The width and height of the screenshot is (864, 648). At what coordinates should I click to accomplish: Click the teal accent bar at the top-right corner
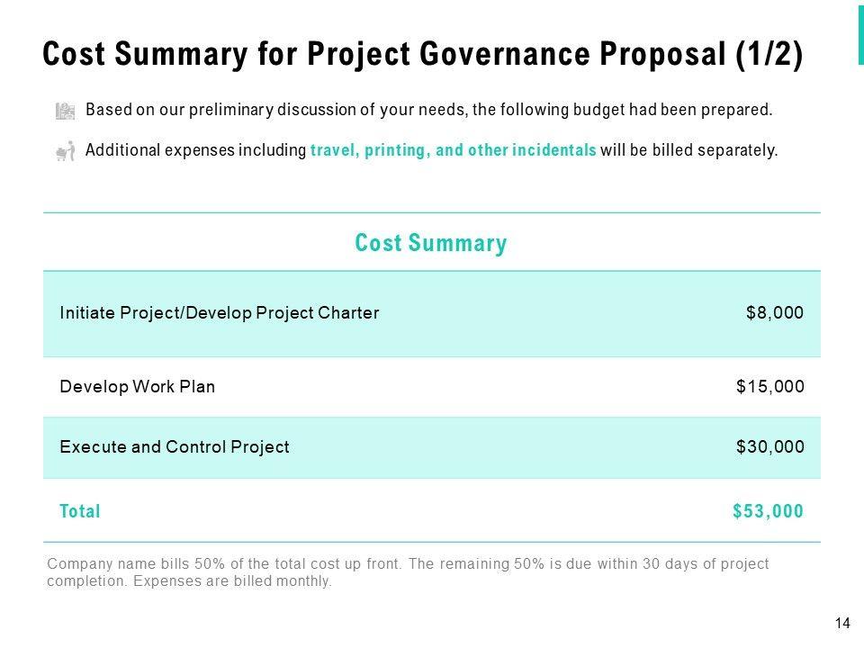859,31
